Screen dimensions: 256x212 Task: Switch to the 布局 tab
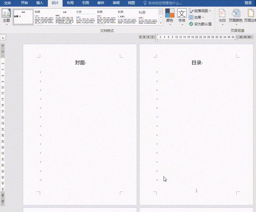pyautogui.click(x=70, y=3)
